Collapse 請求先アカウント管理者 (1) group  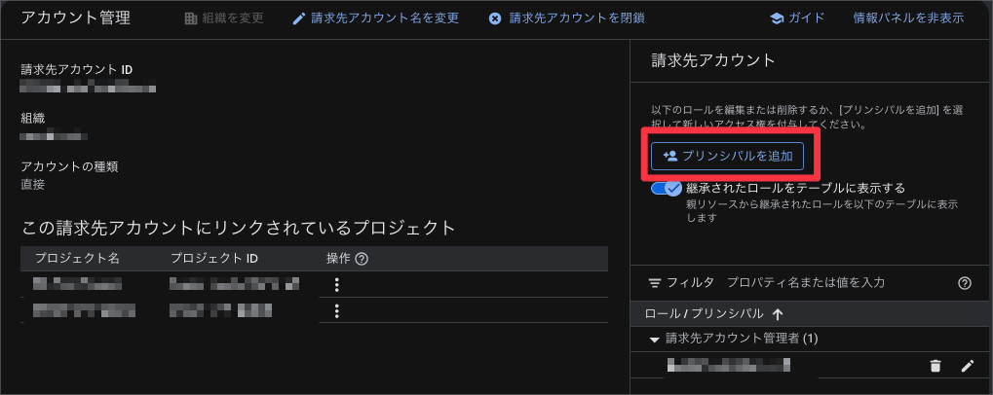655,340
